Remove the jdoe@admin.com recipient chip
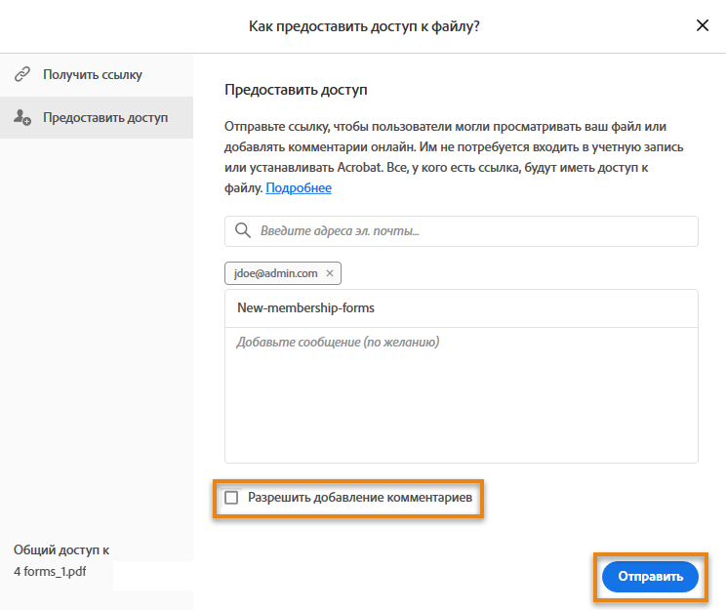 click(x=330, y=274)
